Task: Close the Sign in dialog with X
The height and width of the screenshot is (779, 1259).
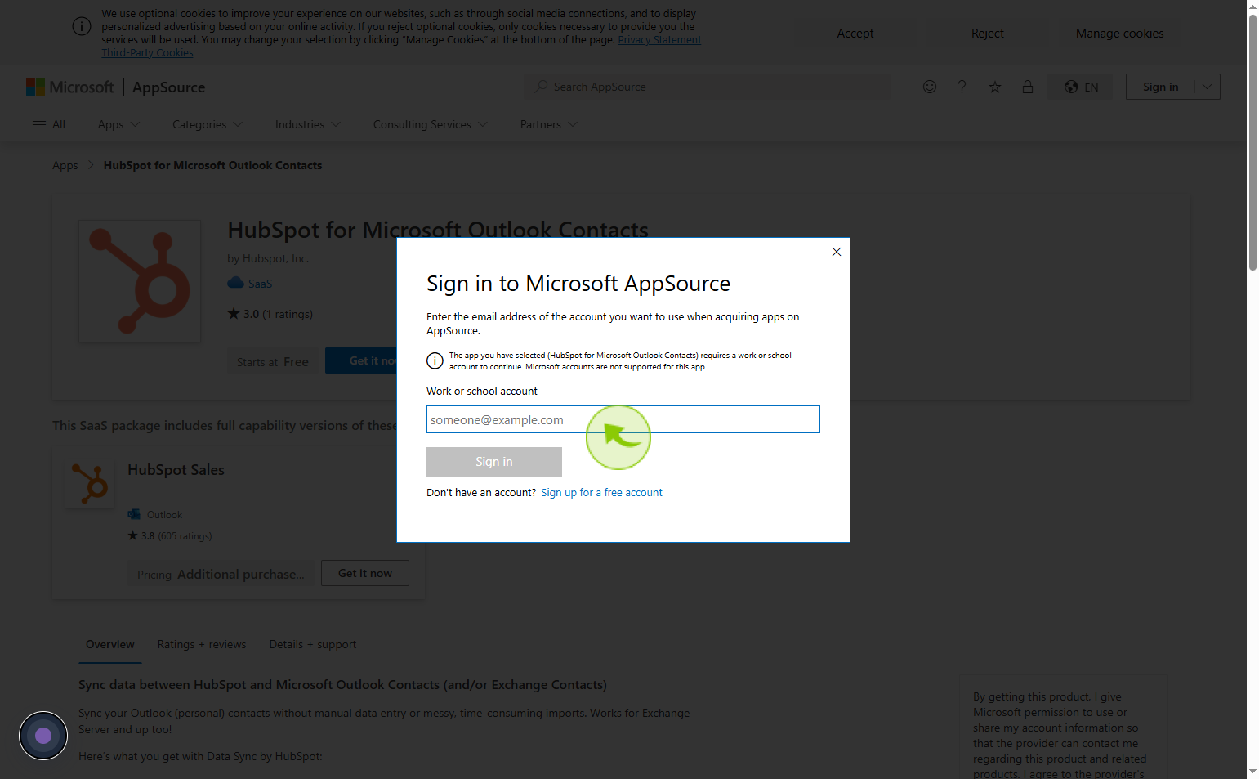Action: (x=836, y=252)
